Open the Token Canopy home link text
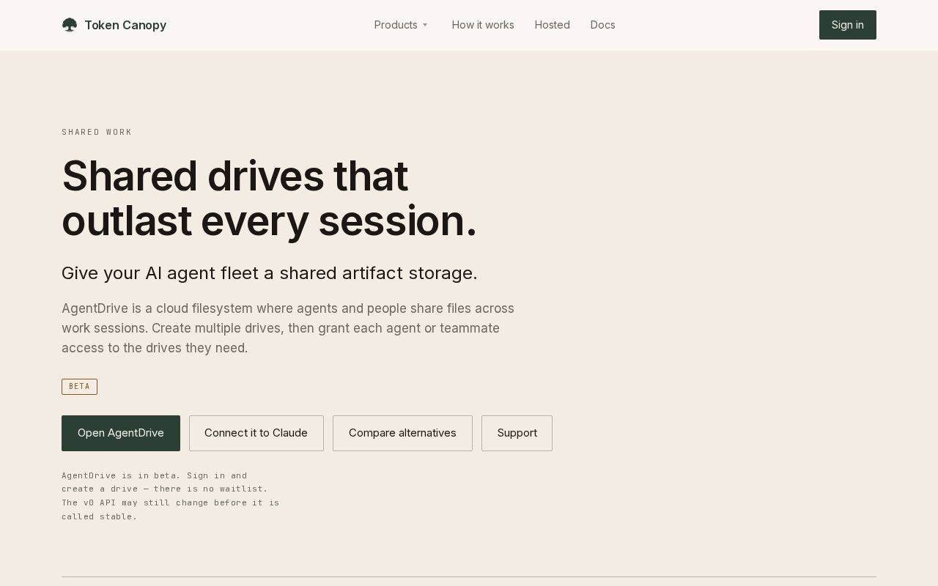 click(x=125, y=25)
